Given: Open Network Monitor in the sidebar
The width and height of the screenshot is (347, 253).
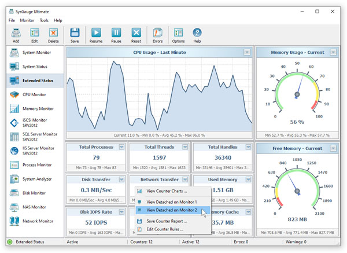Looking at the screenshot, I should 35,221.
